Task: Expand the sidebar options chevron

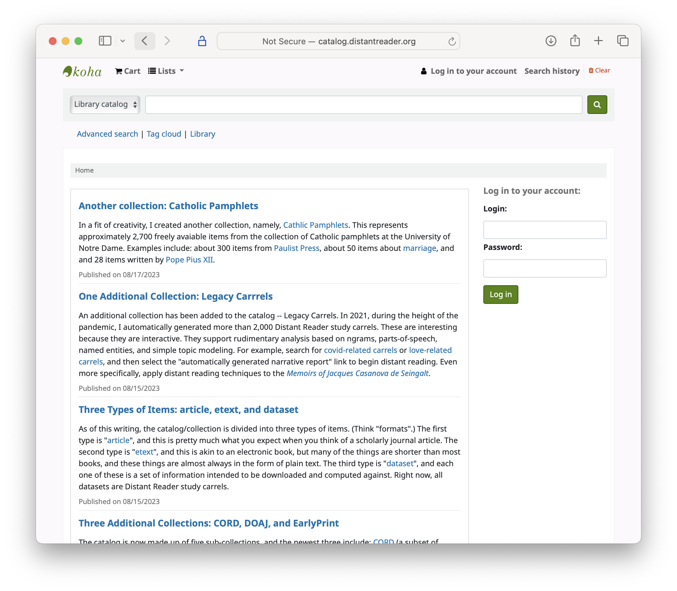Action: click(123, 41)
